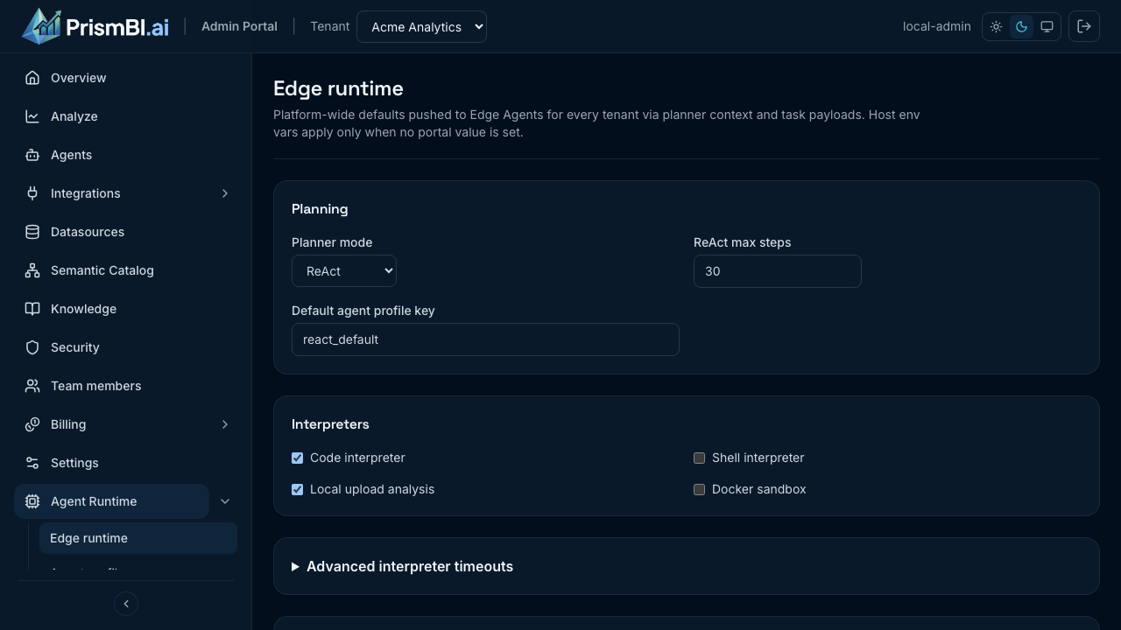This screenshot has width=1121, height=630.
Task: Open the Planner mode dropdown
Action: [x=344, y=271]
